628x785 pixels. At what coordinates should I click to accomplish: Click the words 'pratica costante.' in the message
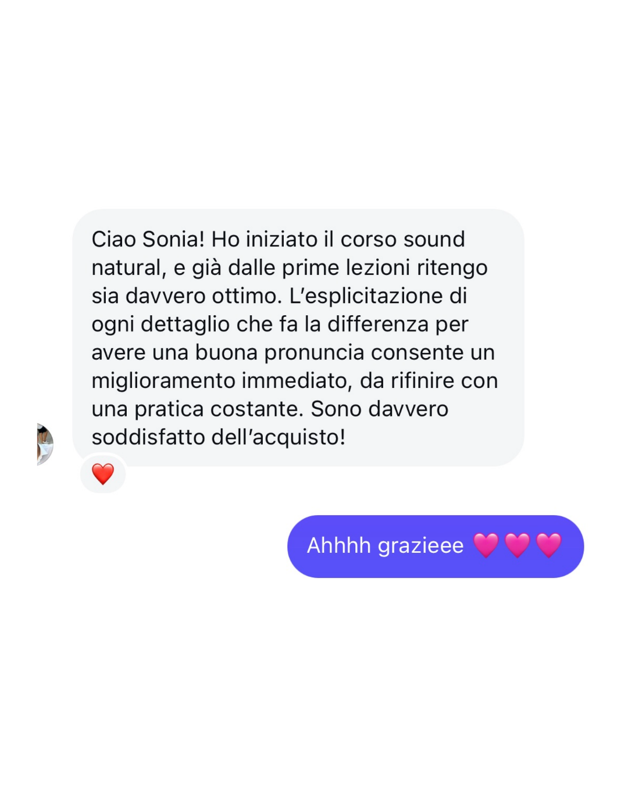[x=219, y=409]
